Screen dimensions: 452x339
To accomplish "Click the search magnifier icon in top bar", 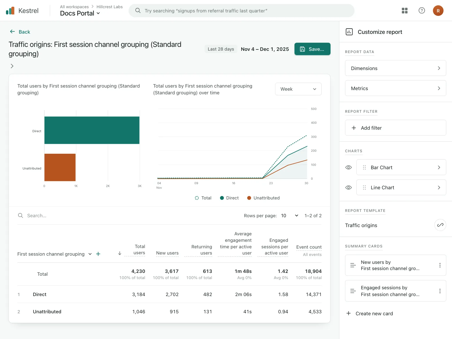I will point(138,11).
